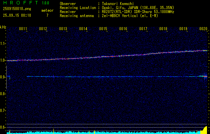The height and width of the screenshot is (134, 210).
Task: Click the 1.1 frequency axis label
Action: pos(3,44)
